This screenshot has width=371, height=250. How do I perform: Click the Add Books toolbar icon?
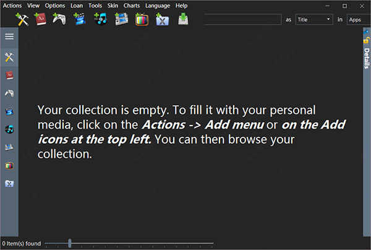pyautogui.click(x=41, y=19)
